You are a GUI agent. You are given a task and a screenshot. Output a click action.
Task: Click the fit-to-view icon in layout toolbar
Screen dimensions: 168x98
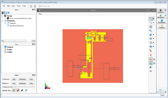click(x=151, y=27)
